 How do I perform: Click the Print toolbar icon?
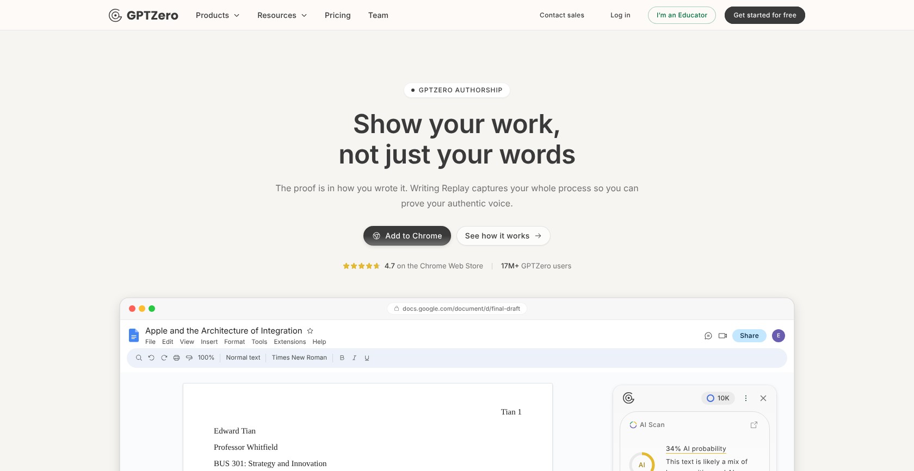click(176, 358)
